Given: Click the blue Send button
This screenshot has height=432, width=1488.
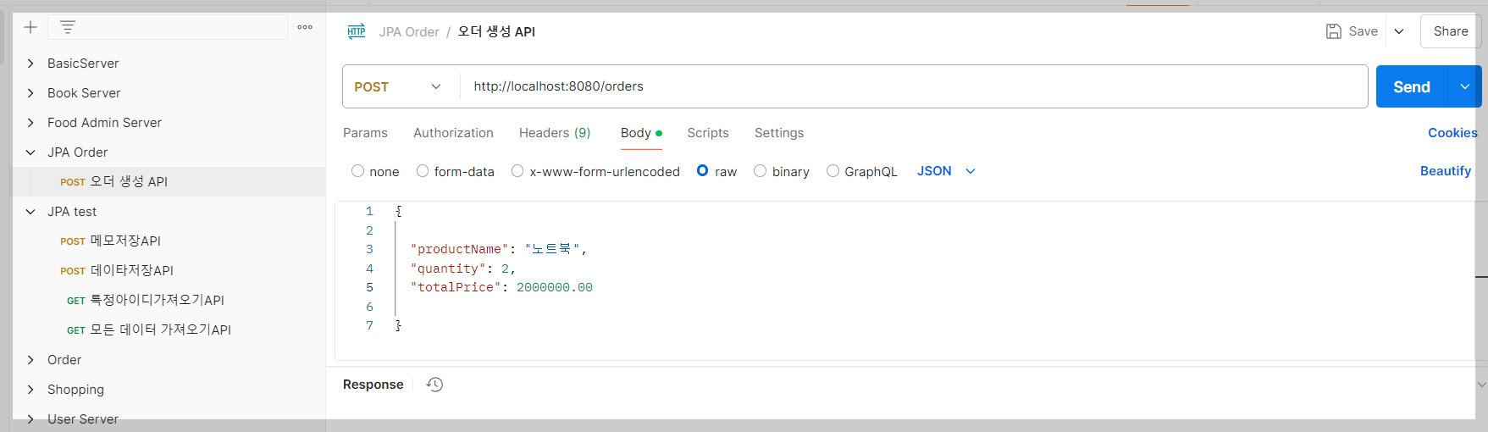Looking at the screenshot, I should coord(1411,86).
